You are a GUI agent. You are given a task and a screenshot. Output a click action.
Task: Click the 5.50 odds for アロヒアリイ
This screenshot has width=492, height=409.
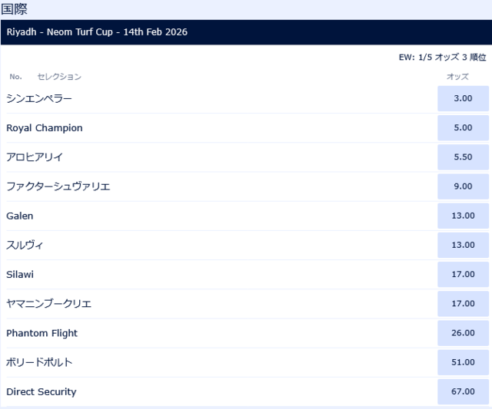pos(463,157)
